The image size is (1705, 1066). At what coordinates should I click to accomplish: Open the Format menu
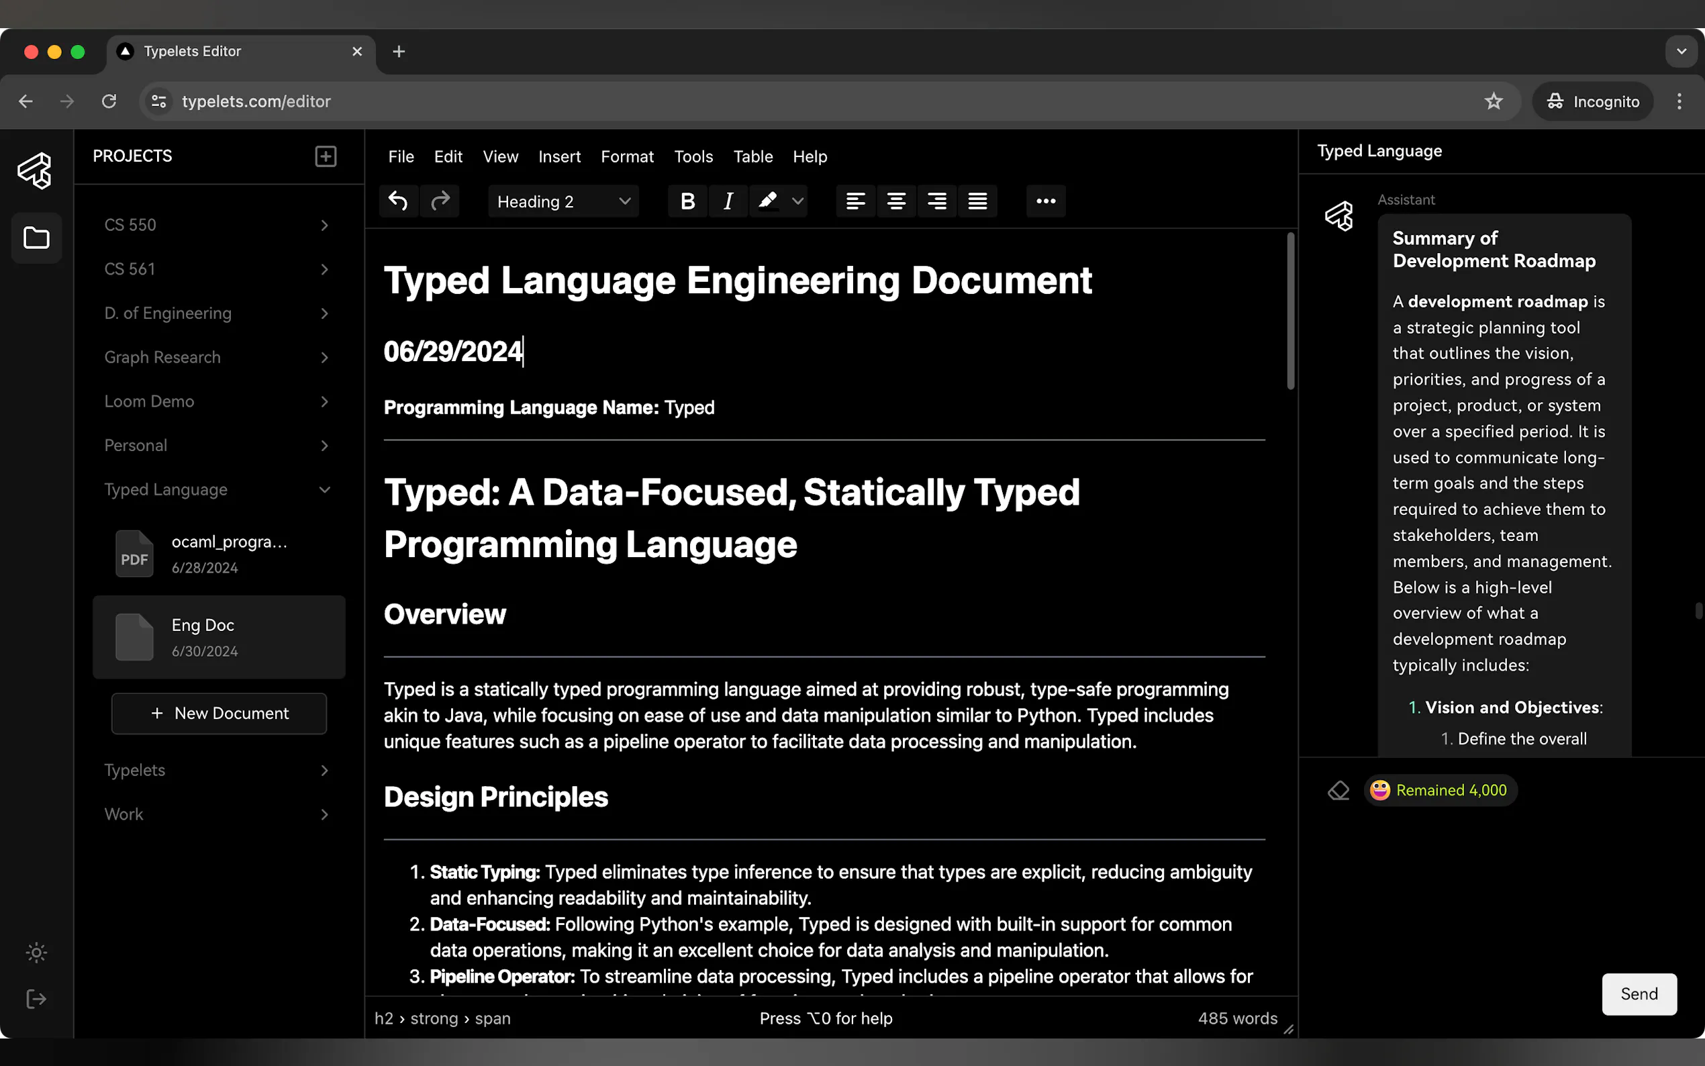626,156
